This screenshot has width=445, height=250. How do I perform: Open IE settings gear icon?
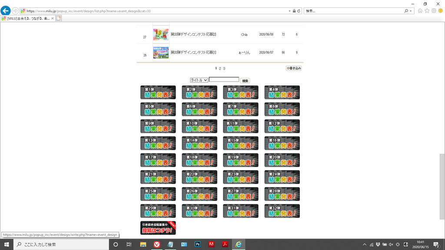point(433,11)
